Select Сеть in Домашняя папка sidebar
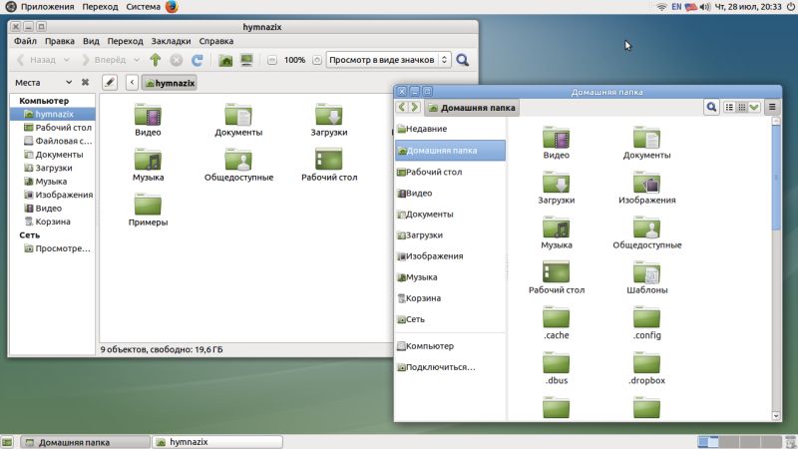 451,319
